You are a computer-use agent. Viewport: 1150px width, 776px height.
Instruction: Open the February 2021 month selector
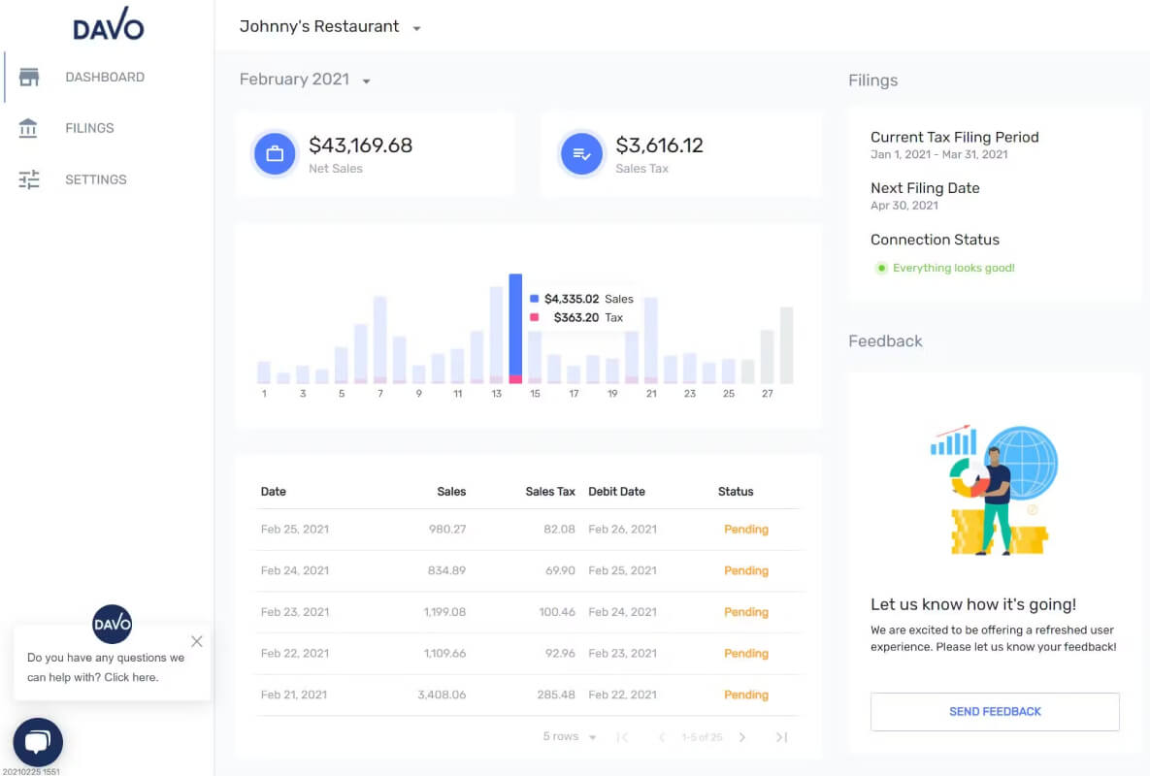pyautogui.click(x=305, y=80)
